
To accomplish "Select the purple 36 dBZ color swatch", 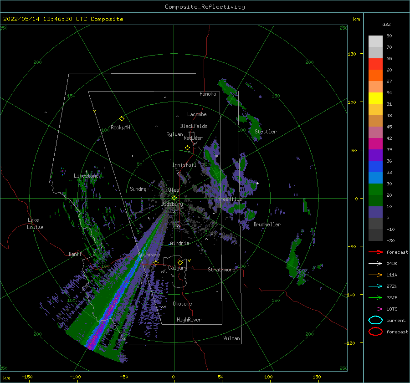I will pos(375,155).
